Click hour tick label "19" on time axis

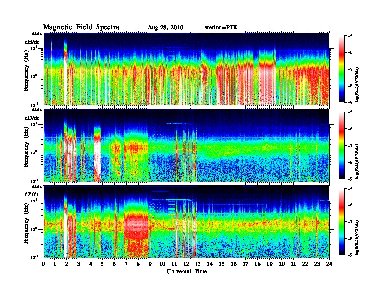pos(269,264)
